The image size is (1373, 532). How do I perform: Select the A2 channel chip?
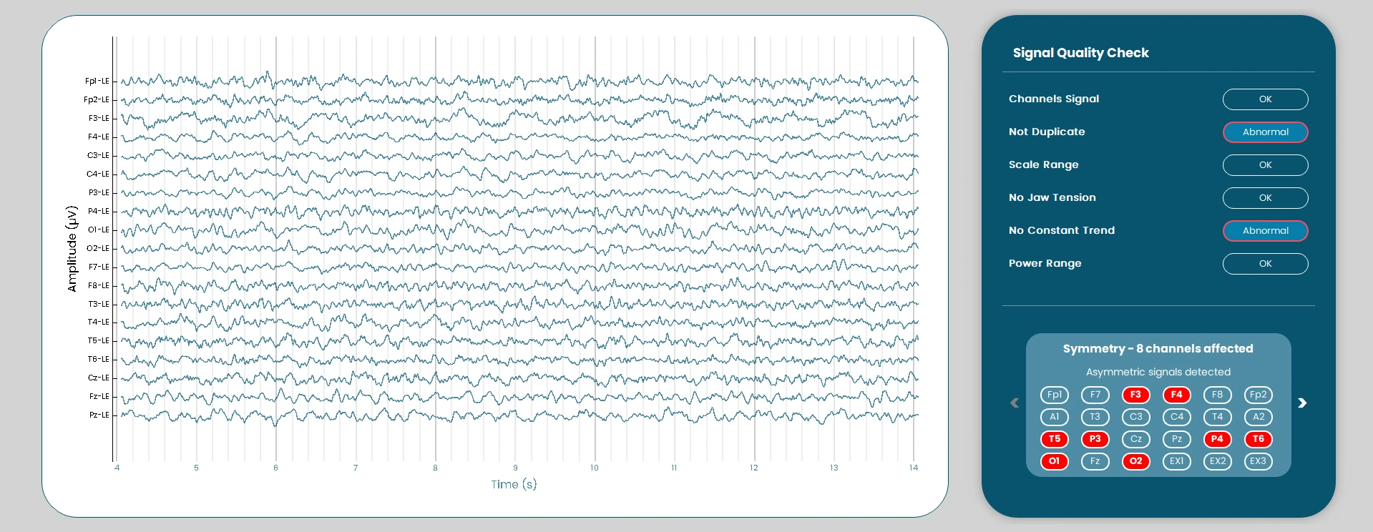(1258, 417)
